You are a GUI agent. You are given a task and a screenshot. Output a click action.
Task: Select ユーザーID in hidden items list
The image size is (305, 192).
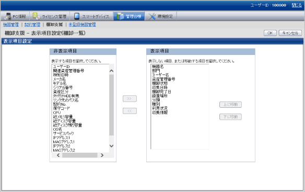[x=61, y=66]
